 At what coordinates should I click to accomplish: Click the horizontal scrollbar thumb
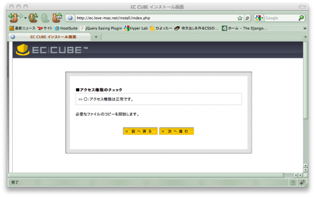tap(145, 175)
